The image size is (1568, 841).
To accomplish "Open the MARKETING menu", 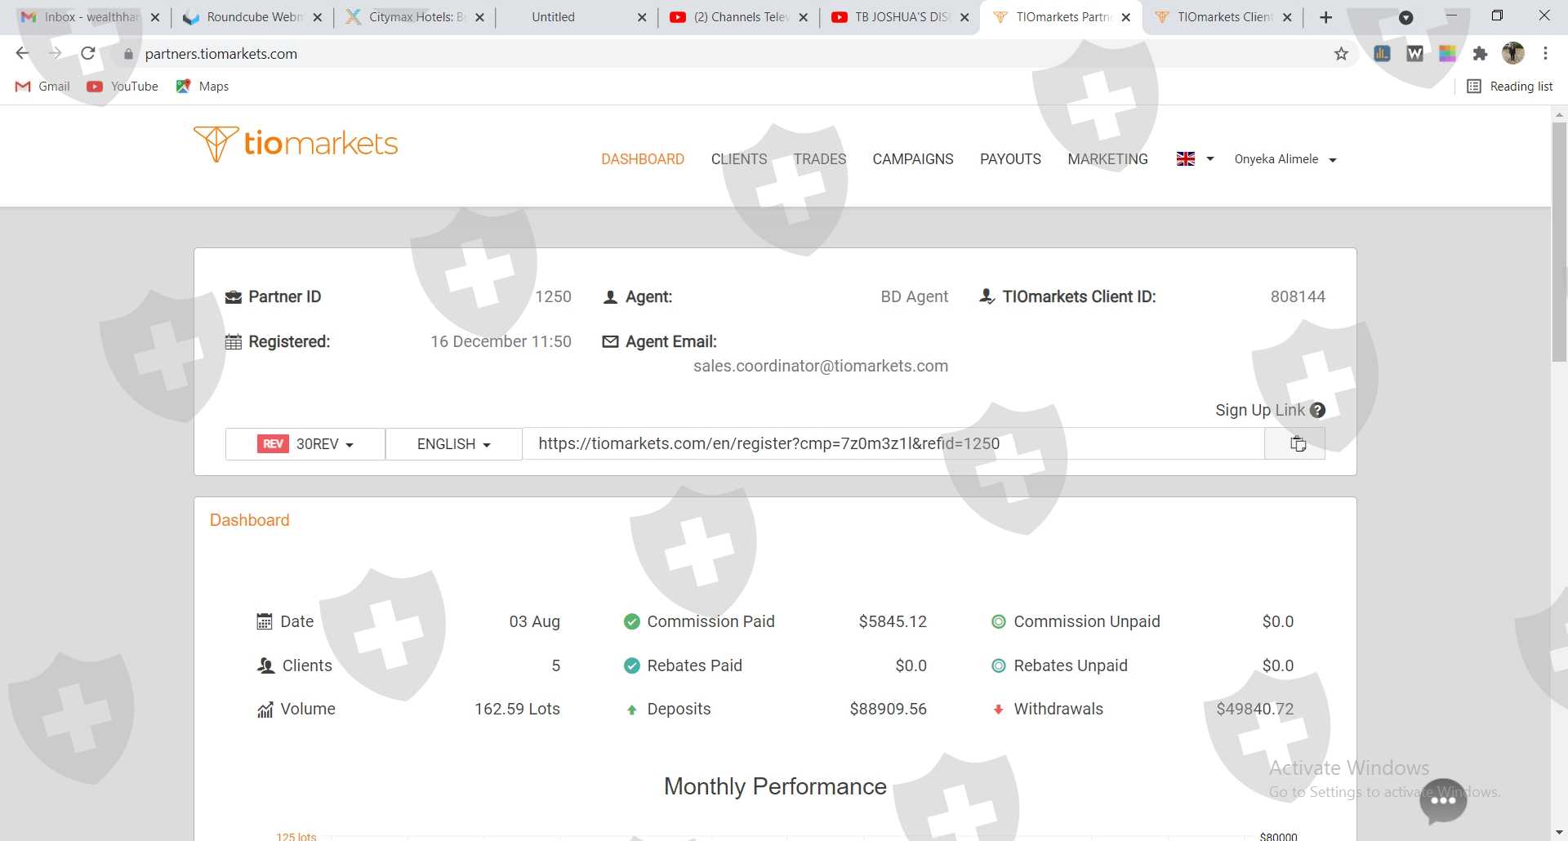I will tap(1107, 159).
